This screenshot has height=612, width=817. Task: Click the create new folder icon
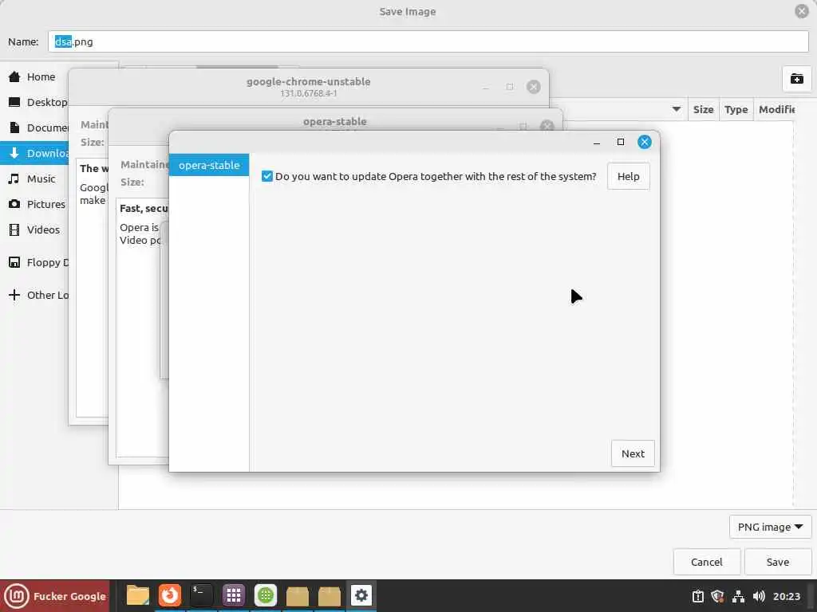tap(797, 79)
